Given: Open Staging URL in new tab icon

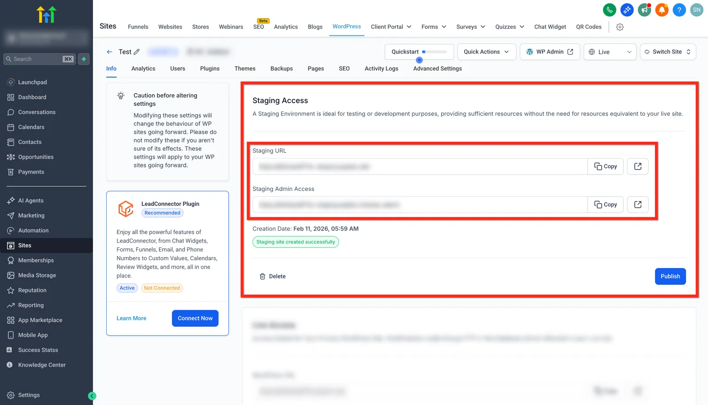Looking at the screenshot, I should 638,166.
